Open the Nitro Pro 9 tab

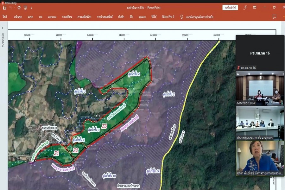168,17
